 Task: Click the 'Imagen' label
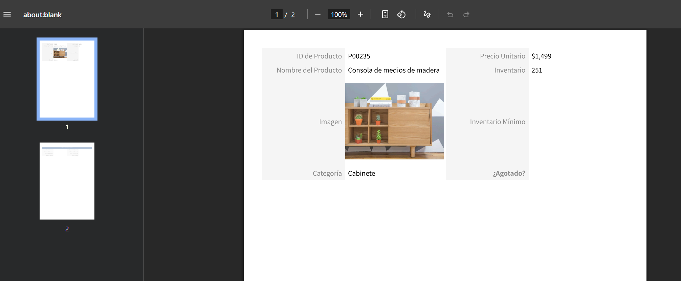point(330,122)
